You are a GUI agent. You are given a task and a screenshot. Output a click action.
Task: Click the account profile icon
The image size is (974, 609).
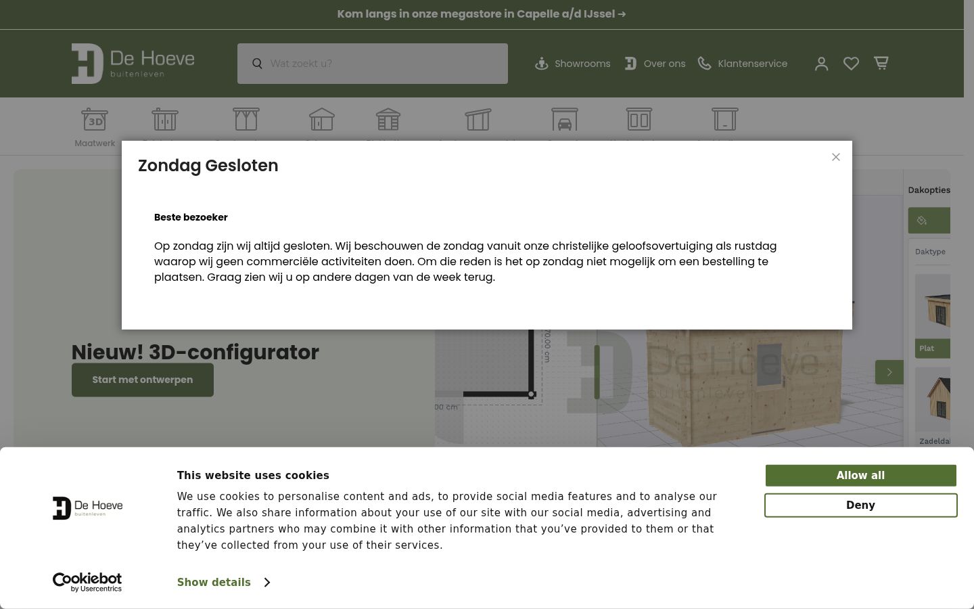pyautogui.click(x=821, y=64)
